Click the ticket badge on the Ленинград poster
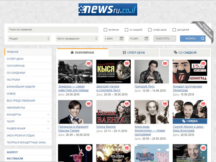Screen dimensions: 216x162 [203, 63]
